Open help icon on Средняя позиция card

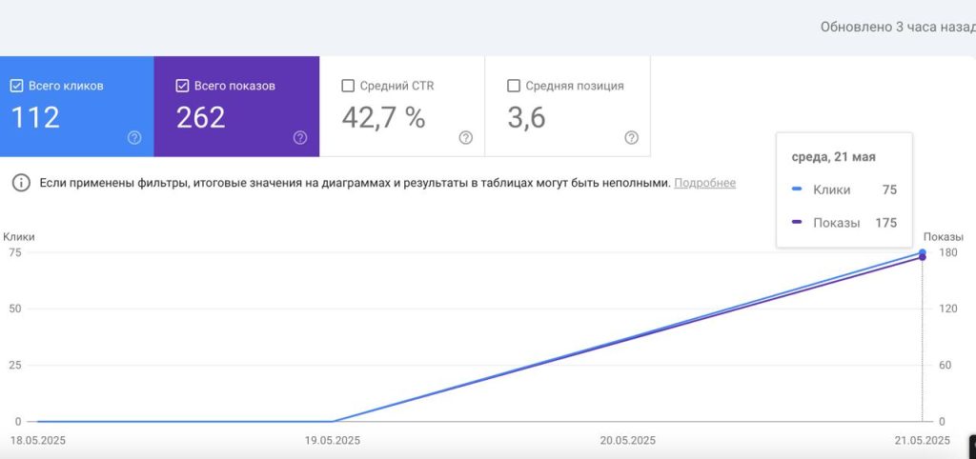coord(631,138)
